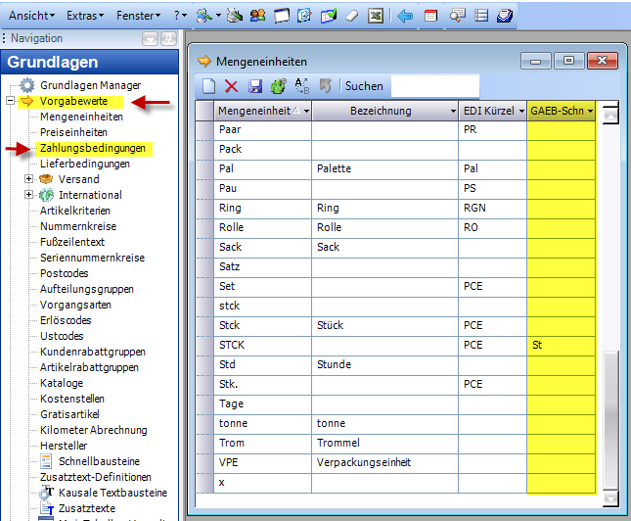Image resolution: width=631 pixels, height=521 pixels.
Task: Expand the Versand tree node
Action: (x=29, y=179)
